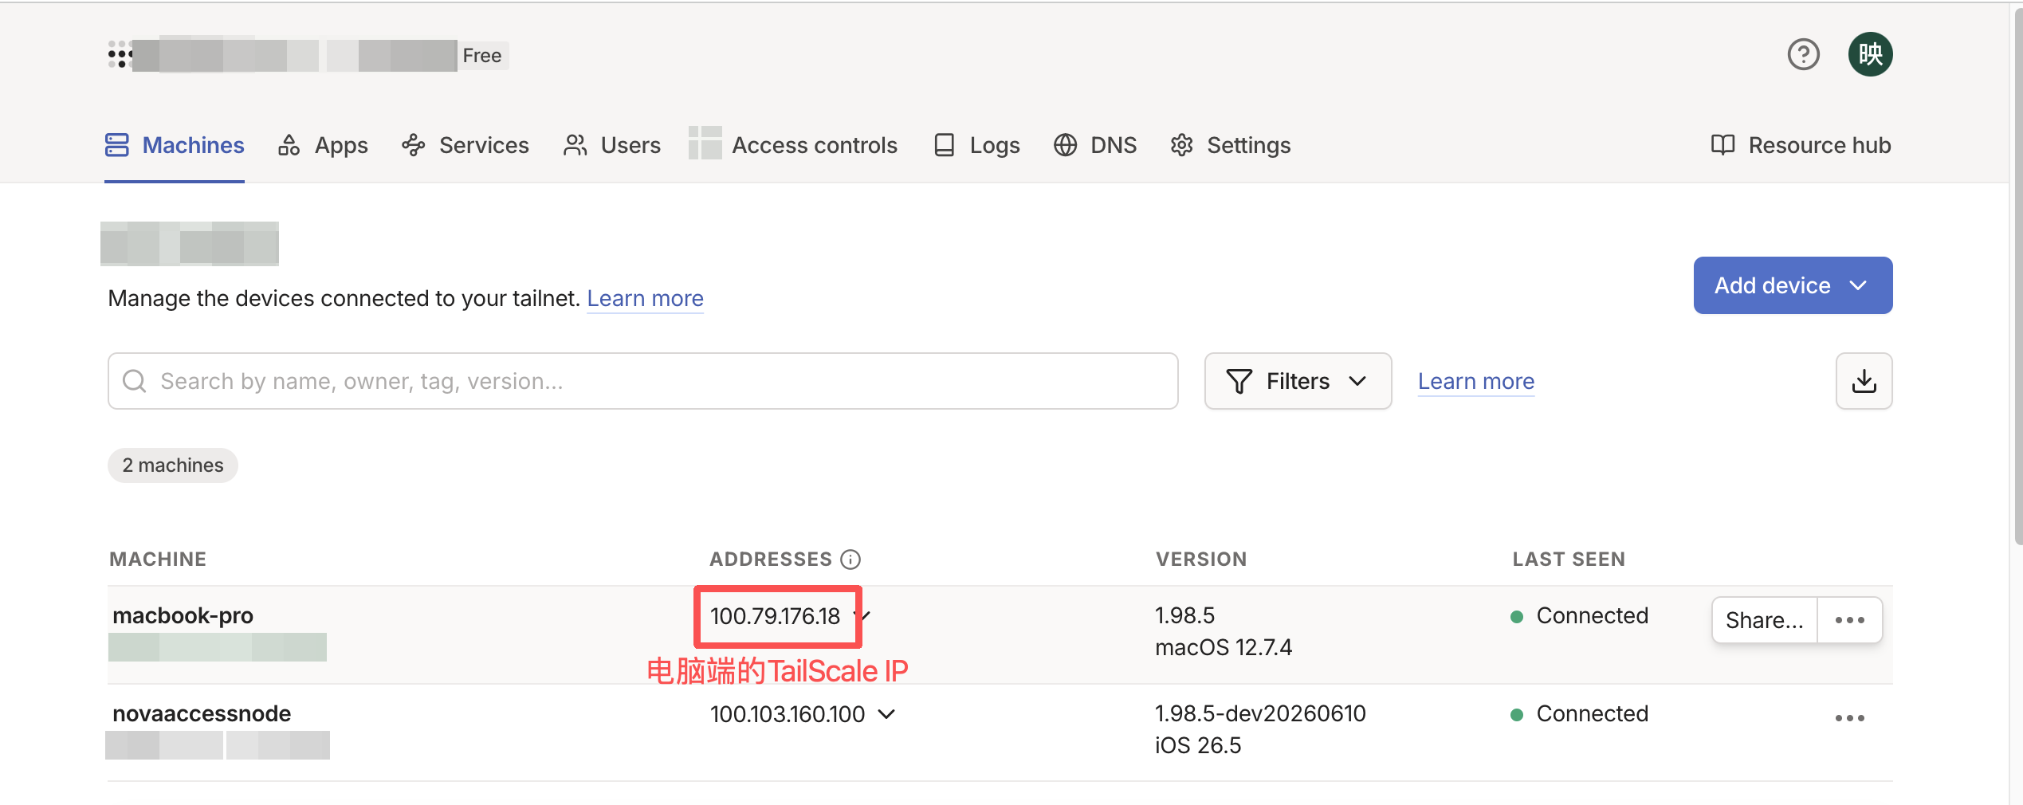Click the Tailscale dots logo
Image resolution: width=2023 pixels, height=805 pixels.
120,55
